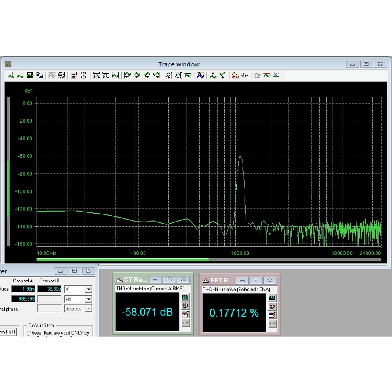Screen dimensions: 392x392
Task: Click the 0.17712 % THD+N reading display
Action: pos(234,313)
